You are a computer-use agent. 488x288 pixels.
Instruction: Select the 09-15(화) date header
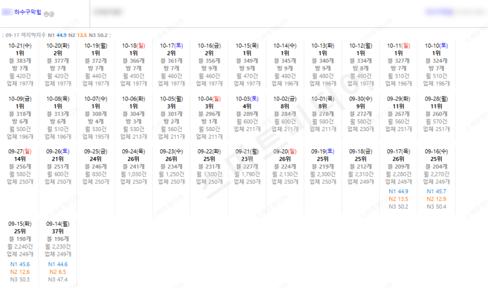(x=20, y=224)
